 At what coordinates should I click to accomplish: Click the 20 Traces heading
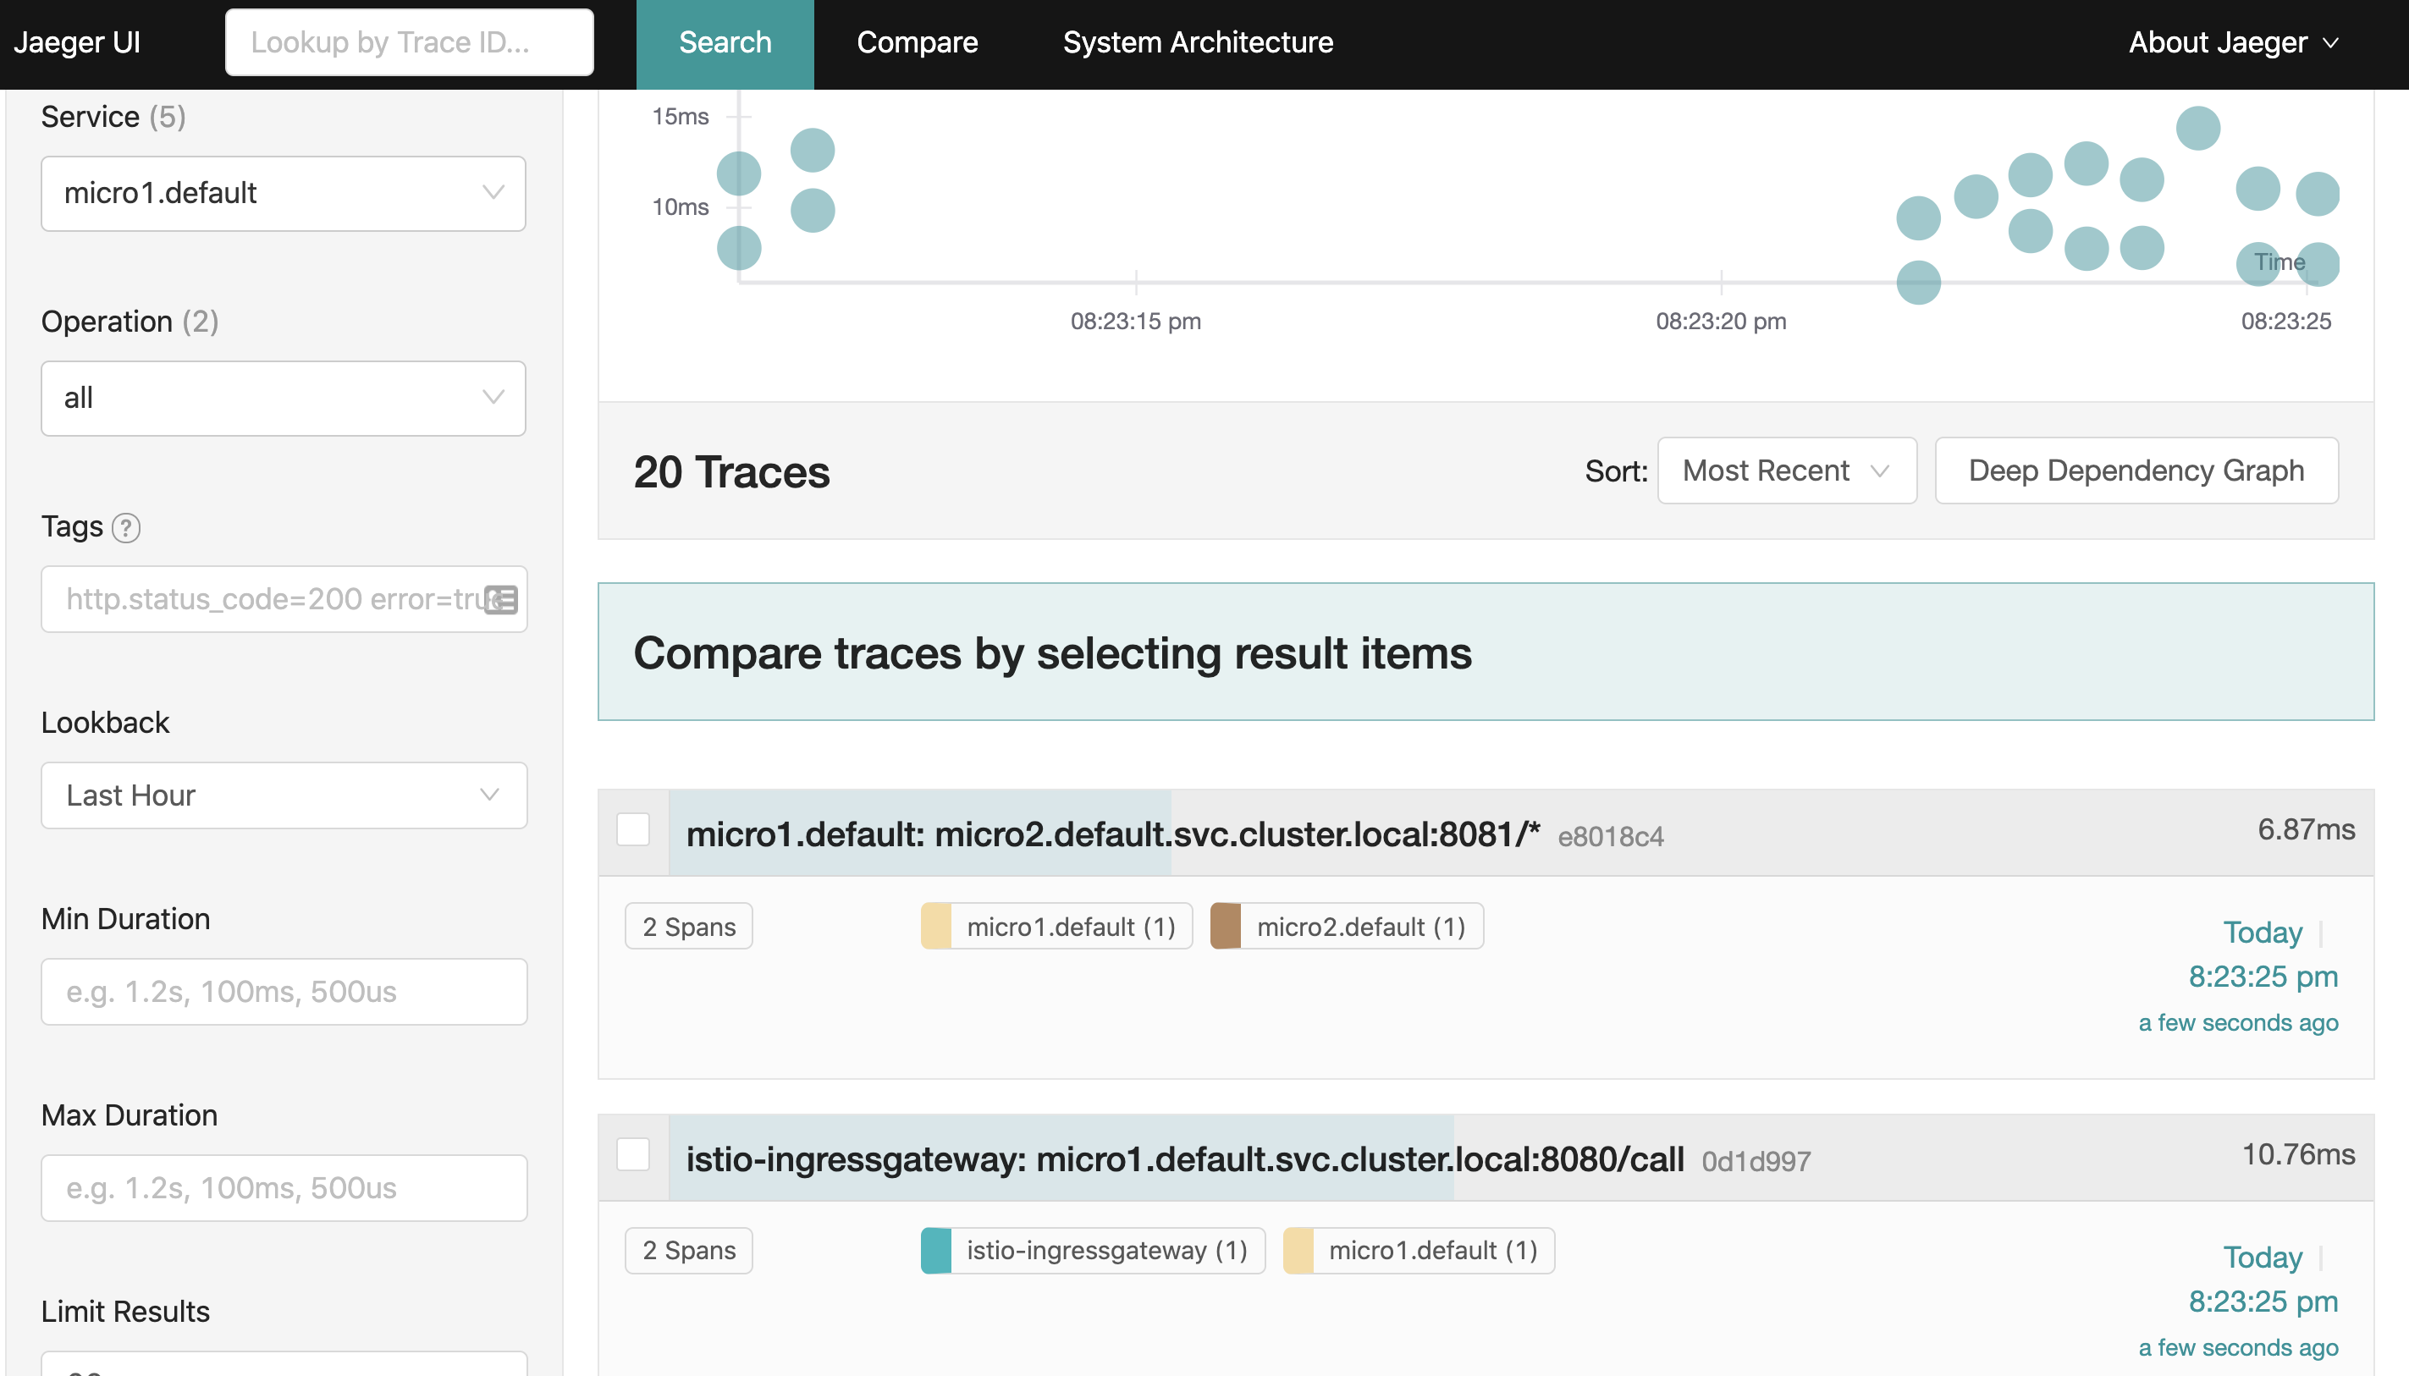(731, 471)
